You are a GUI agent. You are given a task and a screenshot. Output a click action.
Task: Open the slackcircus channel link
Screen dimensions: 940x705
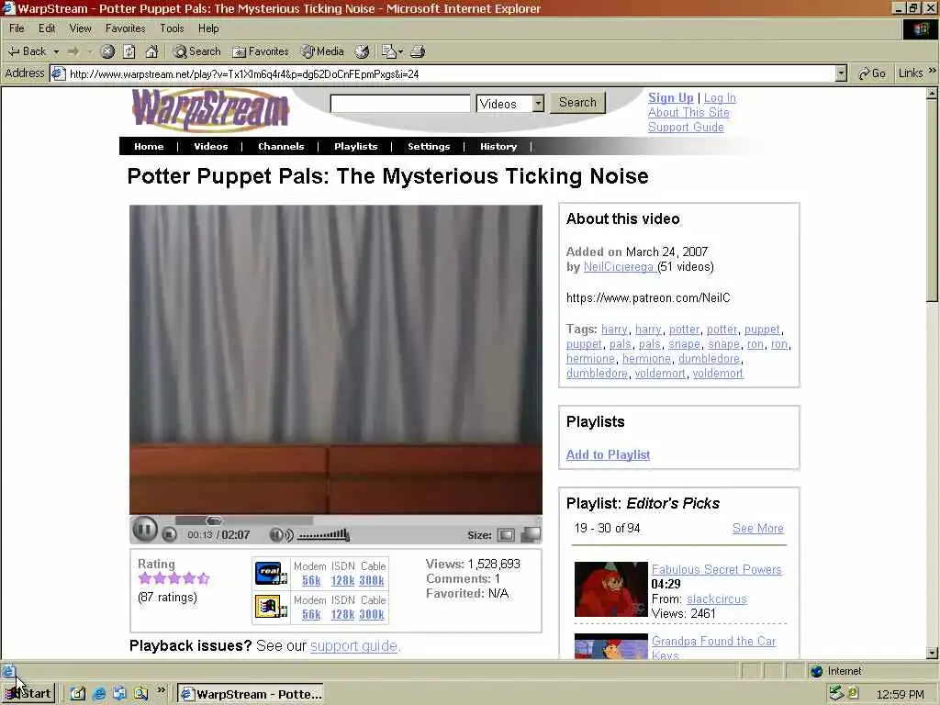click(716, 599)
